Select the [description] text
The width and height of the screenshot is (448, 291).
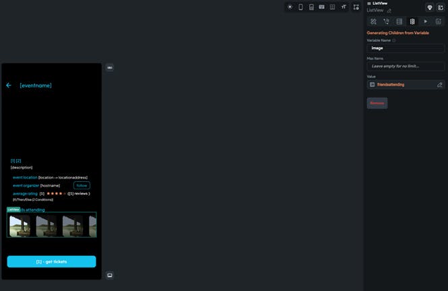click(x=22, y=167)
